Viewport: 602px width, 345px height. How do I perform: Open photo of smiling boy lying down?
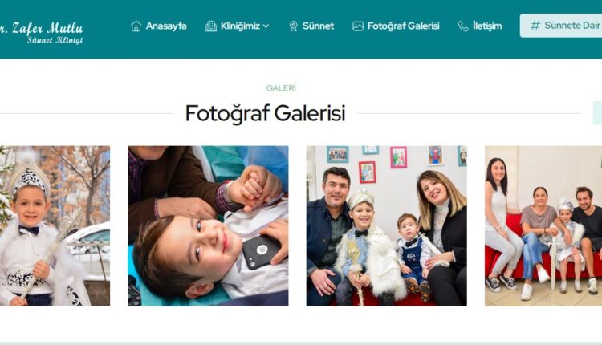pyautogui.click(x=208, y=226)
